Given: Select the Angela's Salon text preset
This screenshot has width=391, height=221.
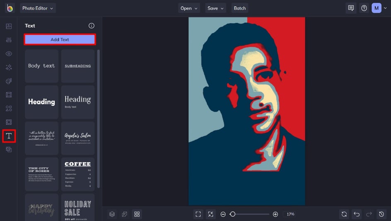Looking at the screenshot, I should (x=78, y=138).
